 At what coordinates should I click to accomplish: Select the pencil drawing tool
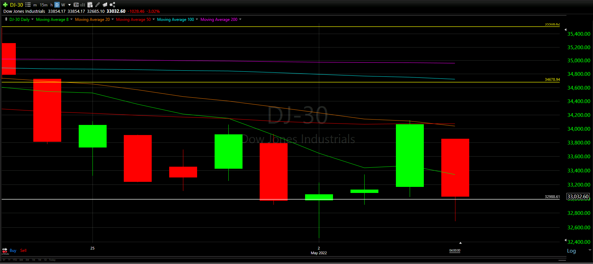point(98,5)
